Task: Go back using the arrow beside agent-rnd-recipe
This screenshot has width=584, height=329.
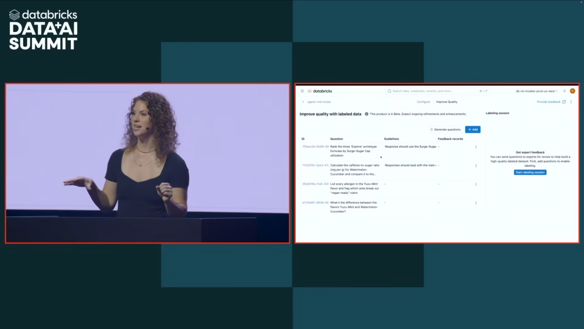Action: [303, 102]
